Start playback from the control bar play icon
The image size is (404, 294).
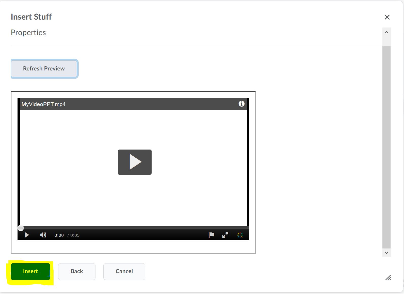tap(27, 235)
